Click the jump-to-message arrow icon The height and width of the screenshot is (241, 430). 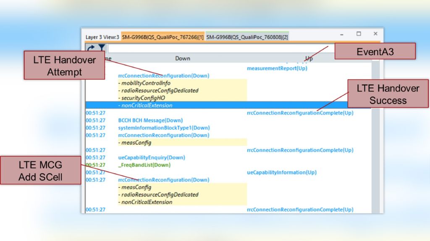click(90, 48)
